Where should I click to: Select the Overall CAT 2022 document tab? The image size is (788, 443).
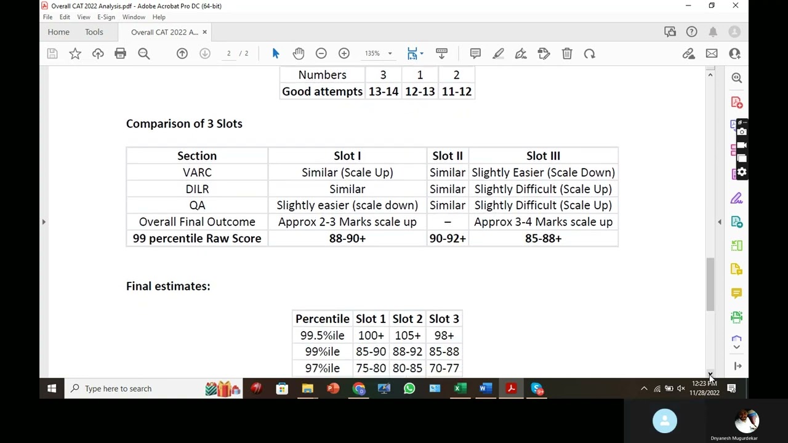(164, 32)
